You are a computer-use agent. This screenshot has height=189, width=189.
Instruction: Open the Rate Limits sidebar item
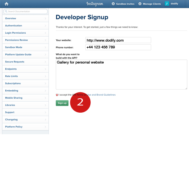(25, 76)
